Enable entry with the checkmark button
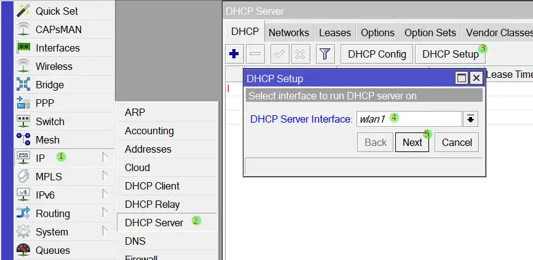Screen dimensions: 533x260 point(279,54)
